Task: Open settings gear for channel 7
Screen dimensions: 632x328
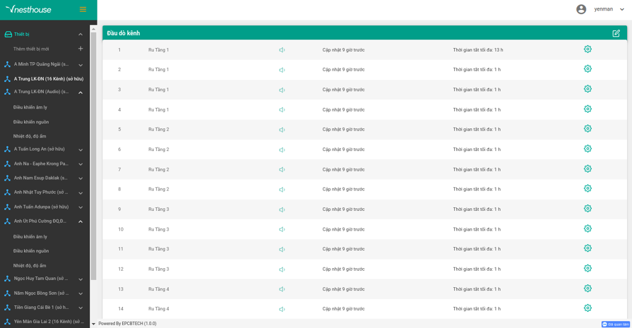Action: [588, 169]
